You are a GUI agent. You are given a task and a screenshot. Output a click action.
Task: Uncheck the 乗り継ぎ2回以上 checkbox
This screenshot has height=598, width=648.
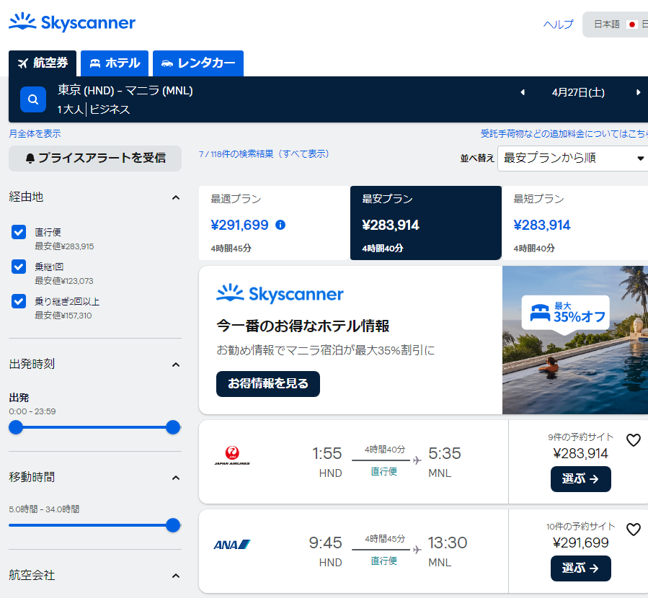pyautogui.click(x=19, y=301)
